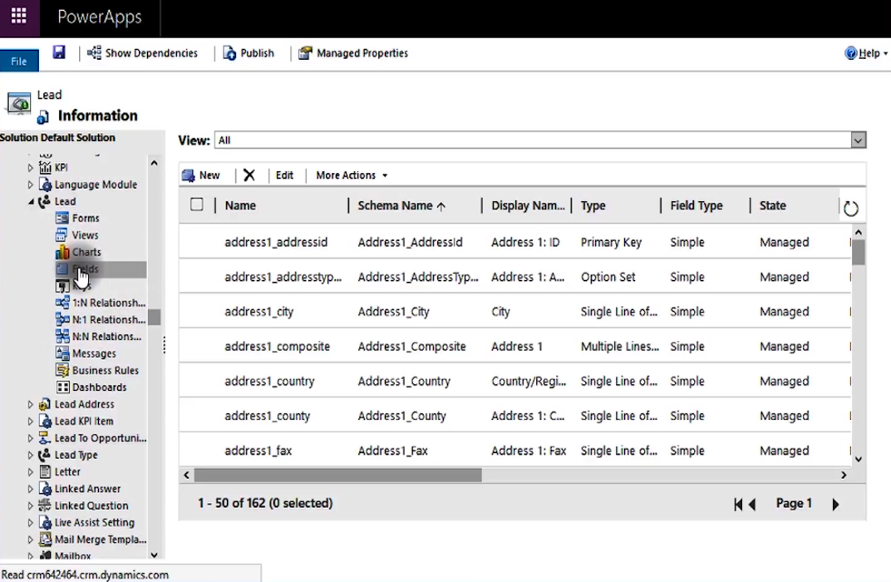891x582 pixels.
Task: Sort by the Schema Name column
Action: (401, 205)
